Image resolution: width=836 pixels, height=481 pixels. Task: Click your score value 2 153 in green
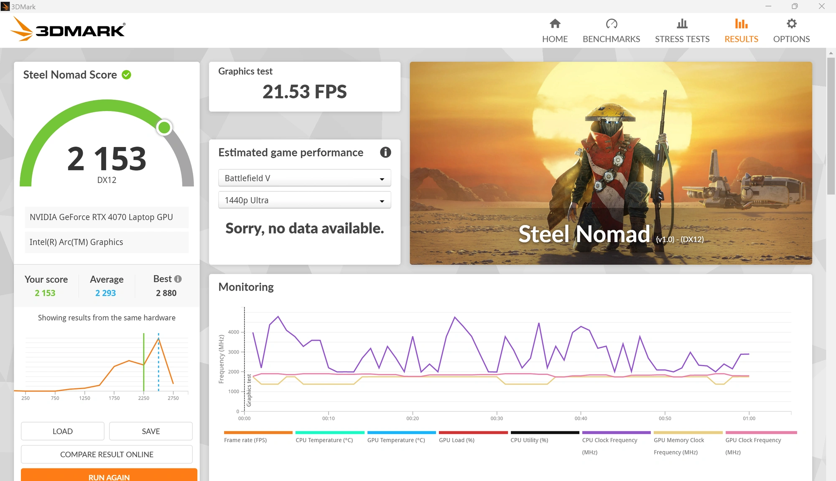tap(45, 293)
